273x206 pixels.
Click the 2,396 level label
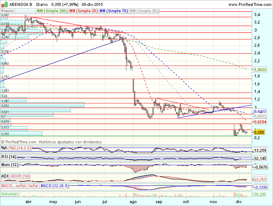5,51
